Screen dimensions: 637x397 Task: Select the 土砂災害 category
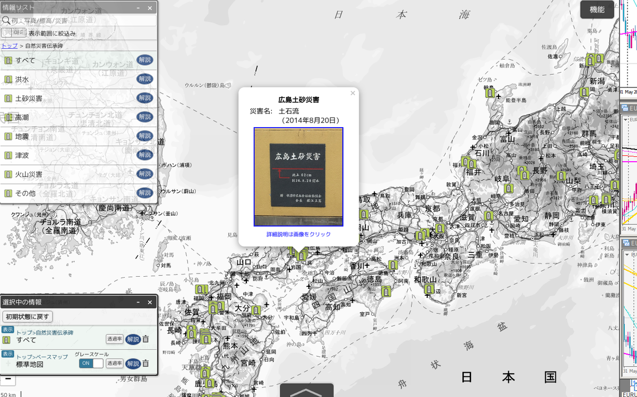pyautogui.click(x=29, y=99)
